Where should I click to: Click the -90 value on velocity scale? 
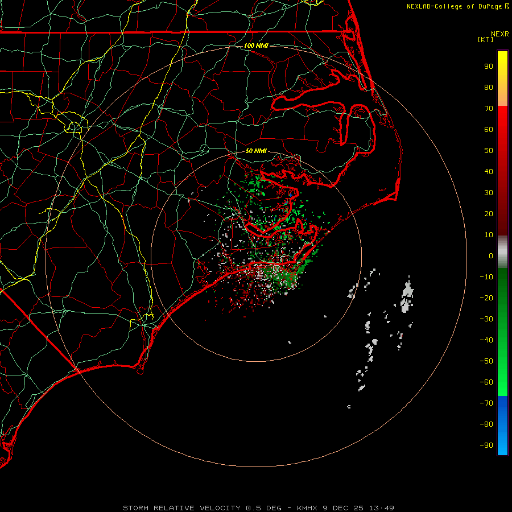point(486,445)
